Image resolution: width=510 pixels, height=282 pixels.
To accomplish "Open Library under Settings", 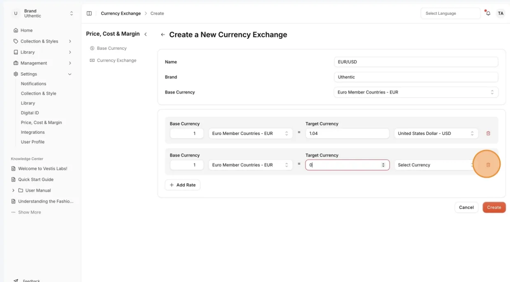I will tap(28, 103).
